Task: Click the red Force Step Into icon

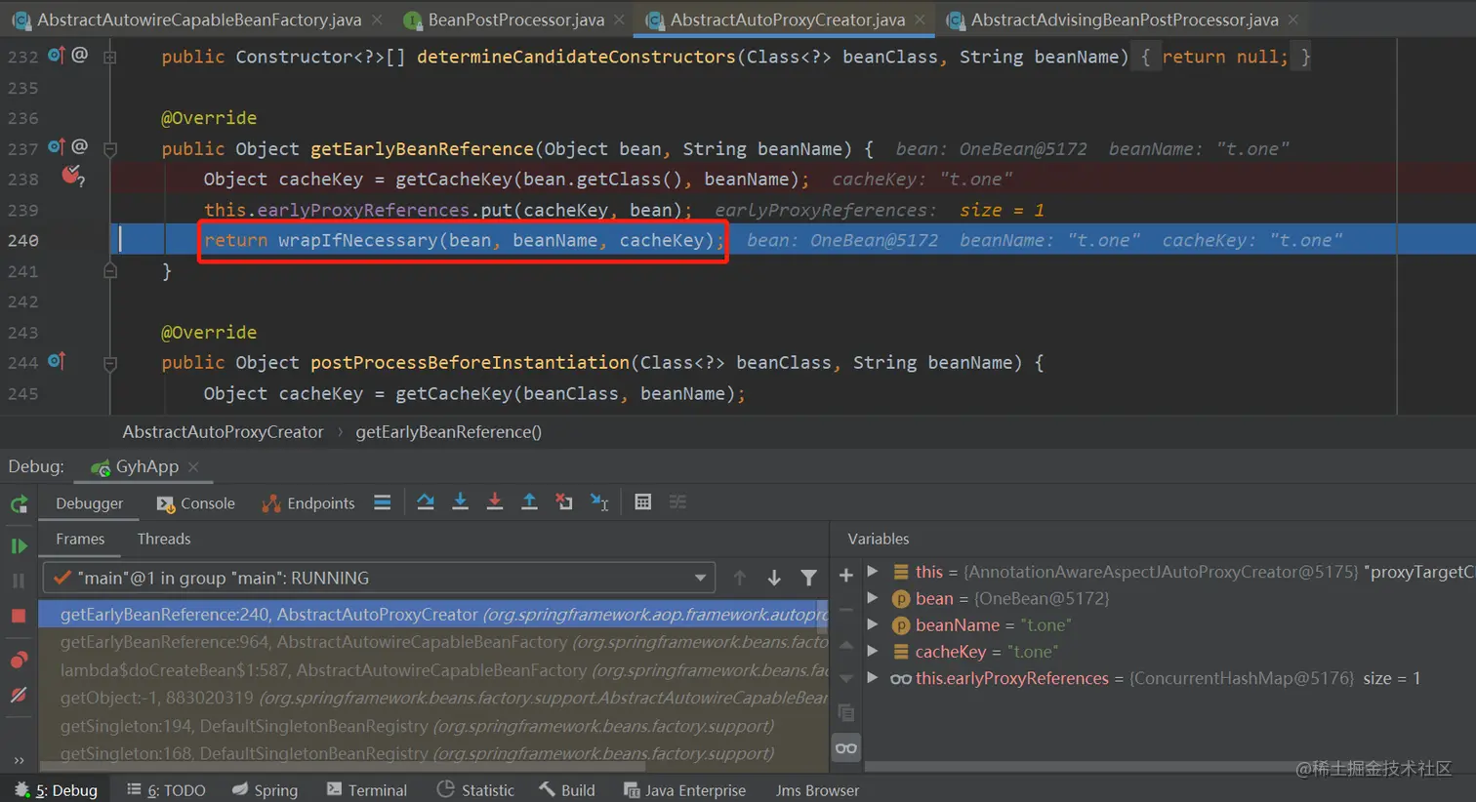Action: click(x=495, y=502)
